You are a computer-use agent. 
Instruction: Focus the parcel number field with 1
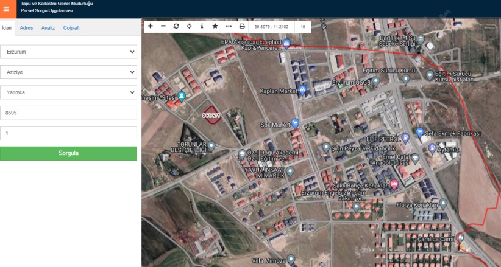tap(68, 133)
